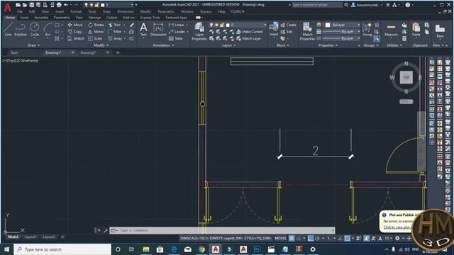Activate the Fillet command
The height and width of the screenshot is (255, 454).
tap(115, 31)
